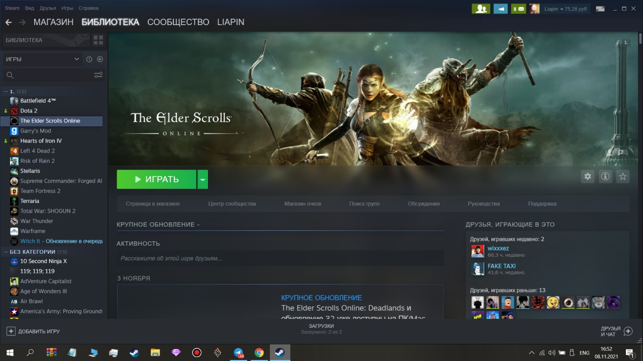Open advanced filter sliders icon
This screenshot has height=361, width=643.
pos(98,75)
